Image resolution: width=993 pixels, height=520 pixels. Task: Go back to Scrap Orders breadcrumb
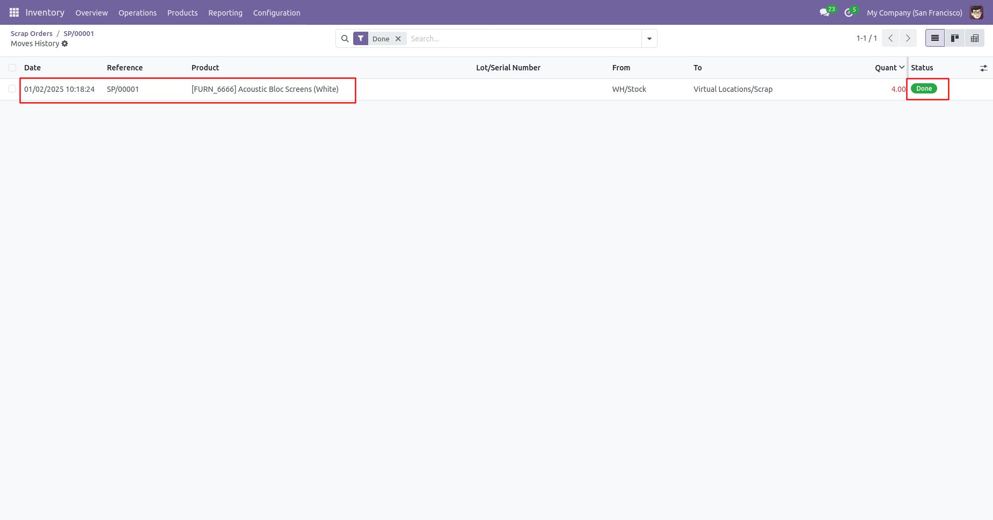(32, 33)
